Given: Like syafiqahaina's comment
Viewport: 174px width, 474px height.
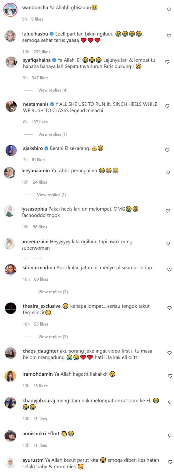Looking at the screenshot, I should pos(167,62).
